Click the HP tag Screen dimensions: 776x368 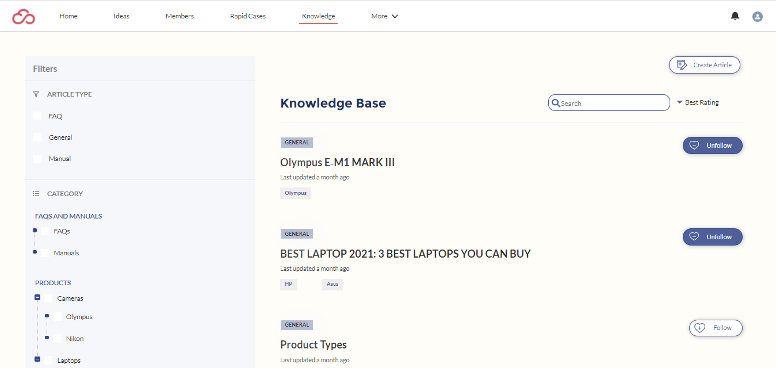click(x=289, y=284)
